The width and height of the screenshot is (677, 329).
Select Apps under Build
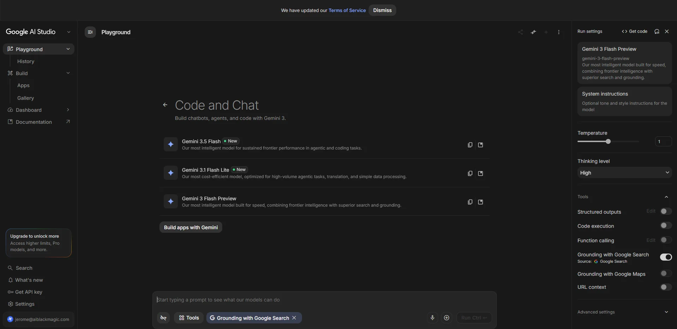pyautogui.click(x=23, y=85)
